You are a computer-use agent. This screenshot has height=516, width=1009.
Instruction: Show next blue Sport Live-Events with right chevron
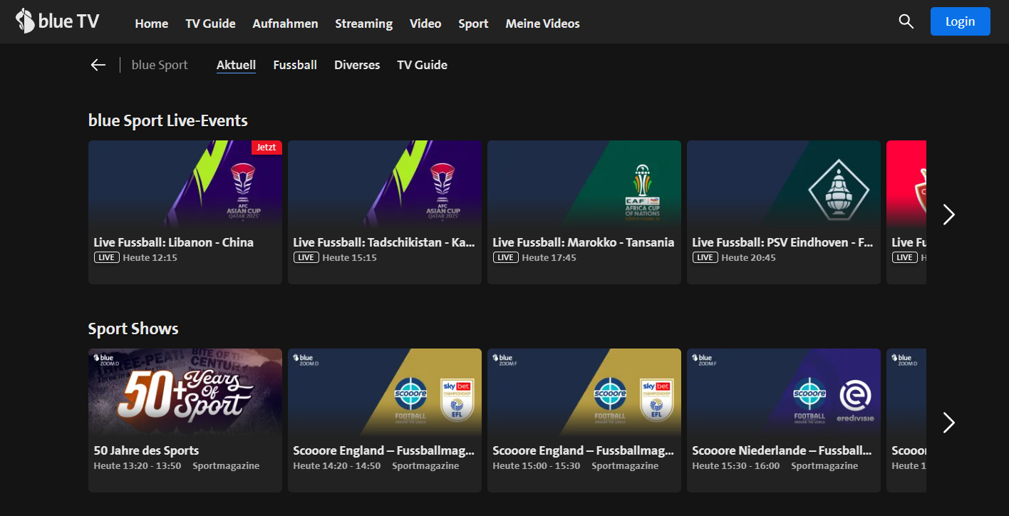pyautogui.click(x=948, y=215)
